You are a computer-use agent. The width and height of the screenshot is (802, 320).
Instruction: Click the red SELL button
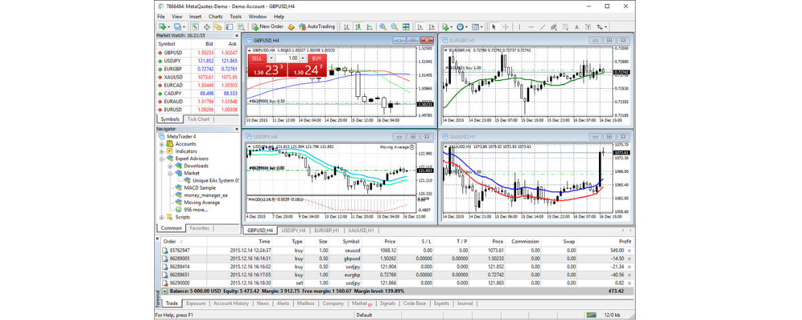257,58
